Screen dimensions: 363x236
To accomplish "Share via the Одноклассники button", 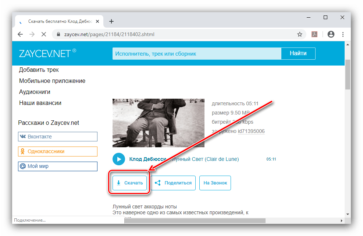I will point(58,151).
